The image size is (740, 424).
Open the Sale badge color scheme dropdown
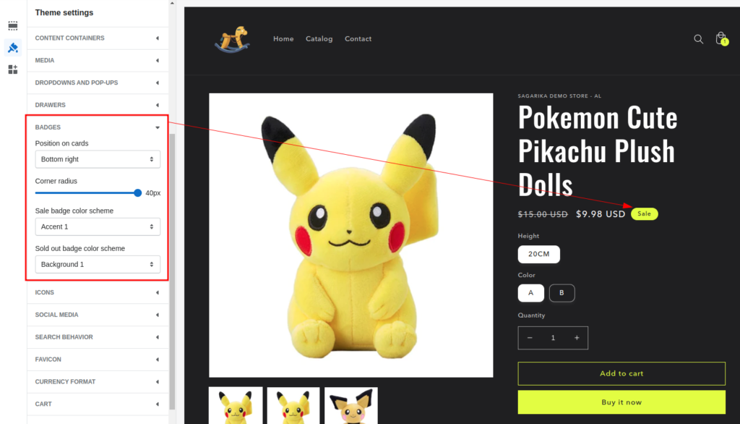[98, 227]
